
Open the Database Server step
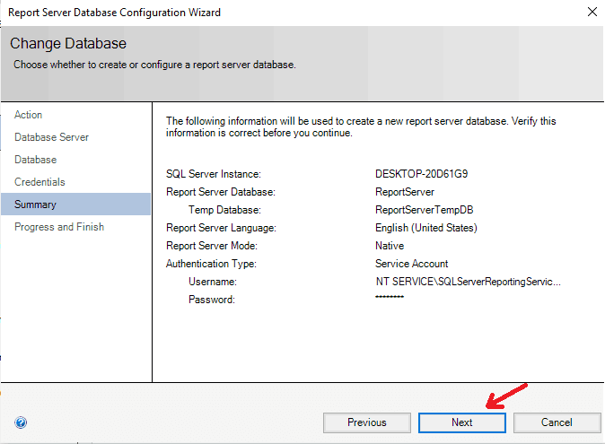(51, 137)
